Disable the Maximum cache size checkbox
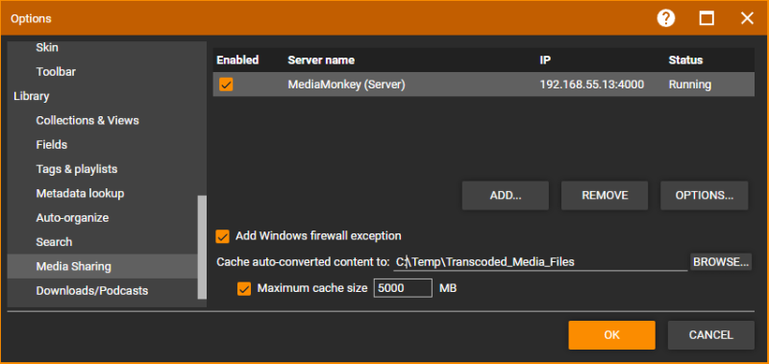 point(244,288)
